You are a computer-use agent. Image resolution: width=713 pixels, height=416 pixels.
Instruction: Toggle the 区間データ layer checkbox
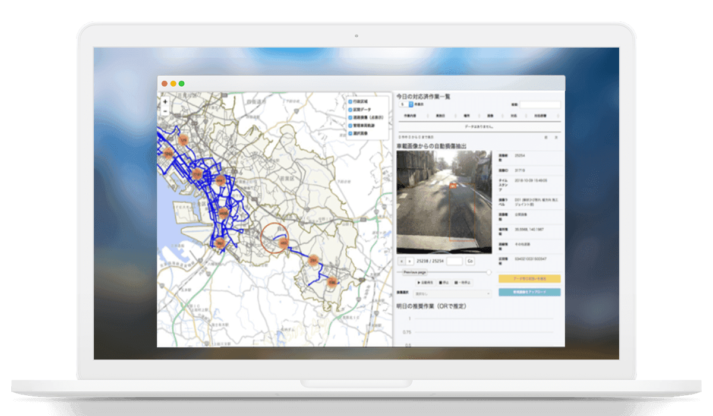pos(350,109)
